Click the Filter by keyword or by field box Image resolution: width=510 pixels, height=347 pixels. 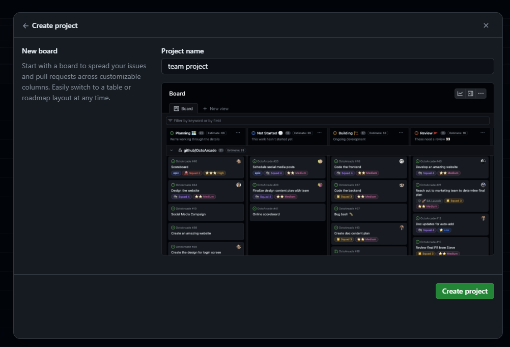click(328, 121)
